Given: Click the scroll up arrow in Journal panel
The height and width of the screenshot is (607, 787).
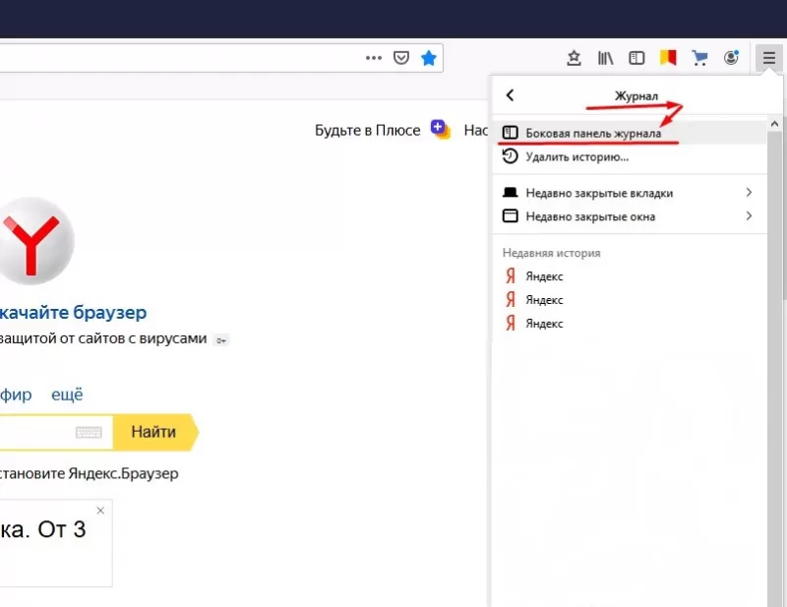Looking at the screenshot, I should (774, 124).
